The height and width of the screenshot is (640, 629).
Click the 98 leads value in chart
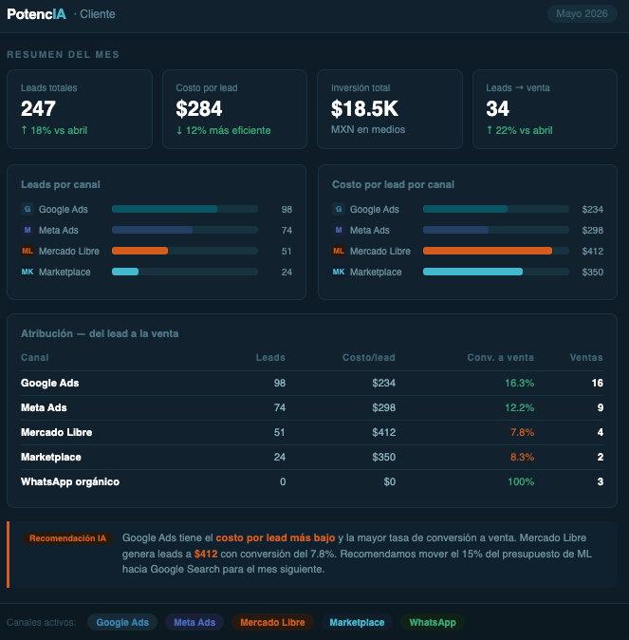point(287,210)
